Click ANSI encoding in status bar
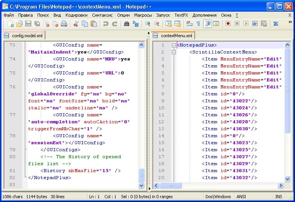This screenshot has height=202, width=295. (x=241, y=197)
